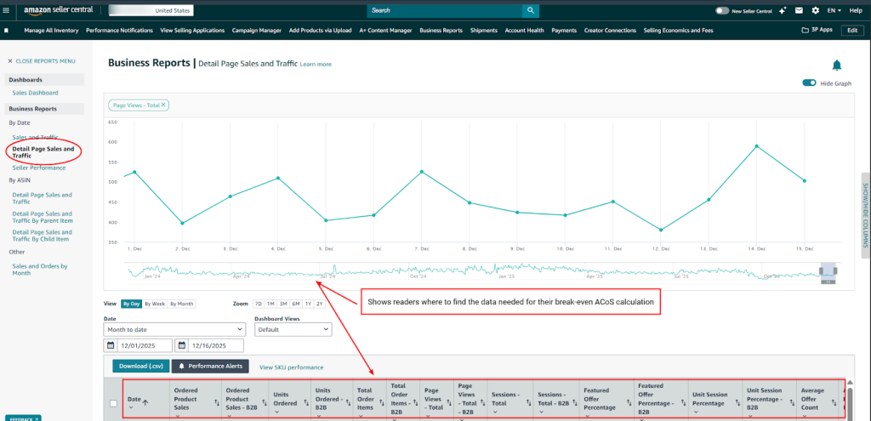Open the start date calendar icon

tap(111, 345)
